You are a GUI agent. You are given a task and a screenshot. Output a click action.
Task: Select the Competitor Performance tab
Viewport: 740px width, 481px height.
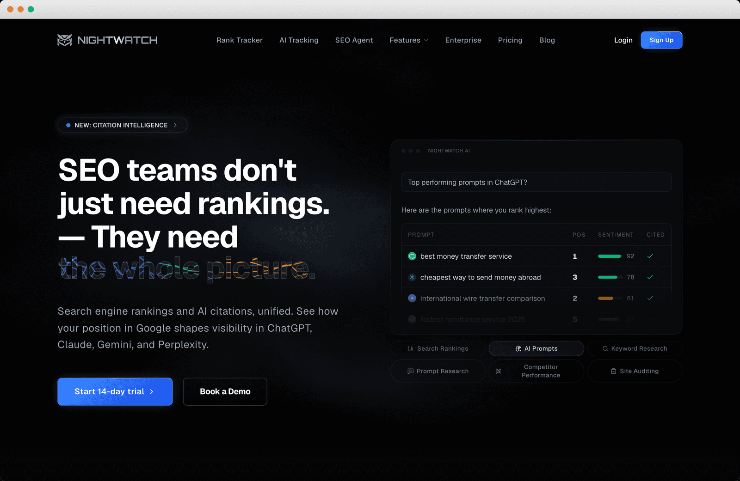click(536, 371)
